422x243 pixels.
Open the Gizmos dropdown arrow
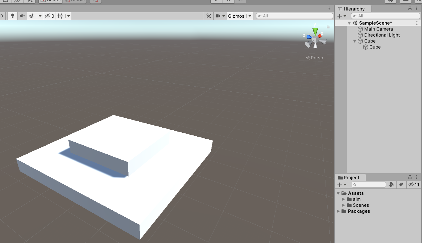click(x=250, y=16)
